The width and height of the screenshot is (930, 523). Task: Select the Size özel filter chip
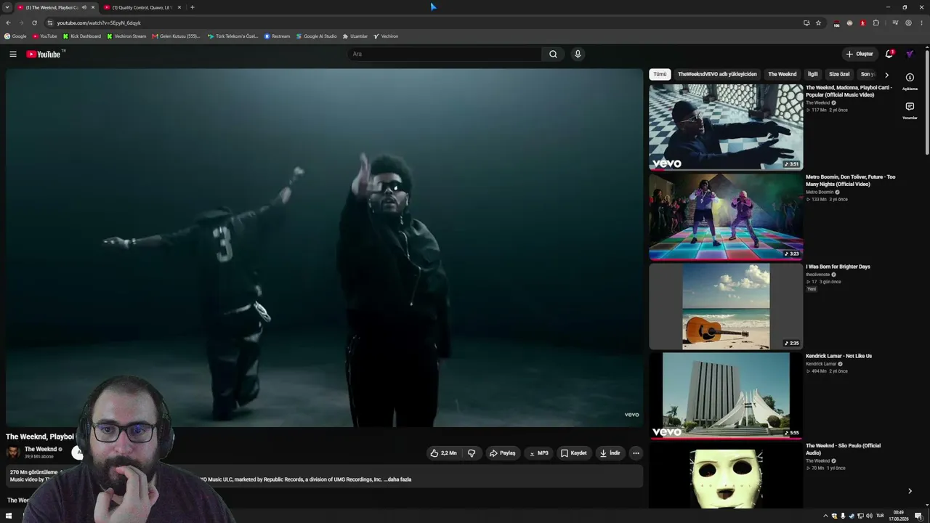pyautogui.click(x=839, y=74)
